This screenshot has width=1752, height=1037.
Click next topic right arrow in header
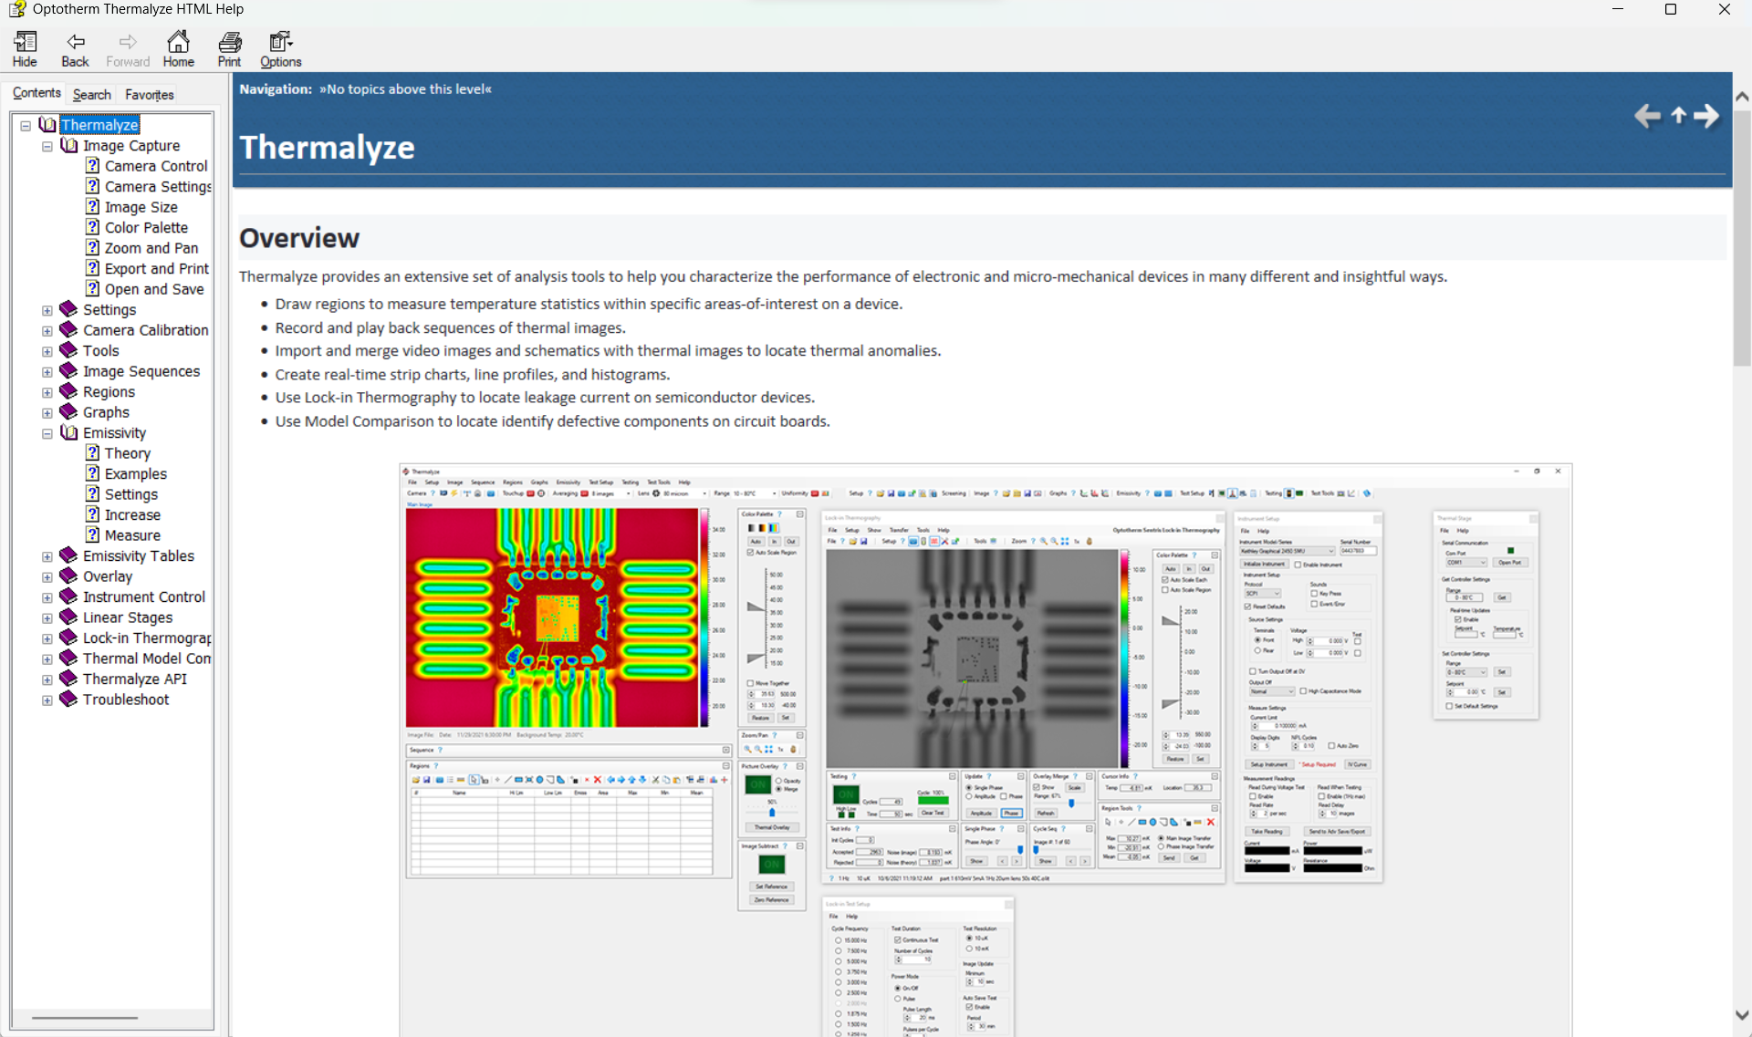(1706, 116)
